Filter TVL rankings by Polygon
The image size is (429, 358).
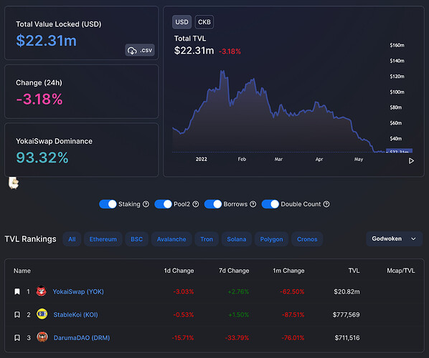click(271, 239)
